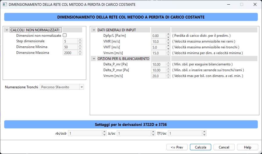Collapse the OPZIONI PER IL BILANCIAMENTO section
Image resolution: width=262 pixels, height=154 pixels.
pyautogui.click(x=94, y=59)
